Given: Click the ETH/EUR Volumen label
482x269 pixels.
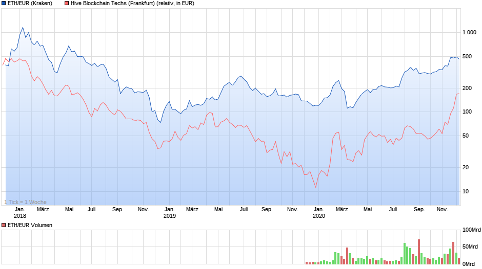Looking at the screenshot, I should tap(30, 225).
